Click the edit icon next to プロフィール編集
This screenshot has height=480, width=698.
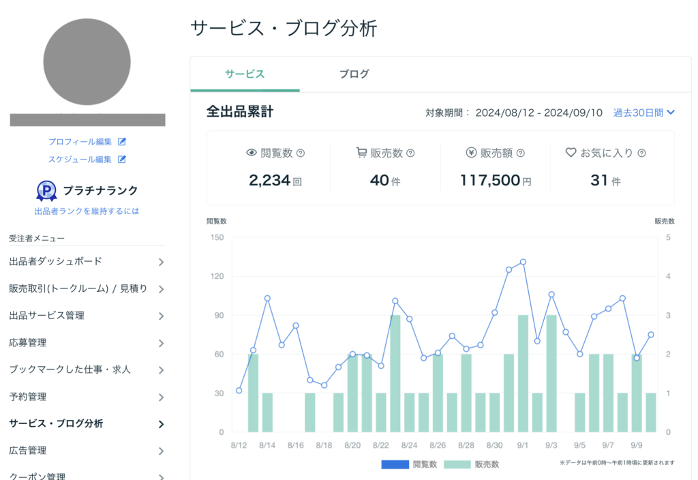pyautogui.click(x=122, y=142)
